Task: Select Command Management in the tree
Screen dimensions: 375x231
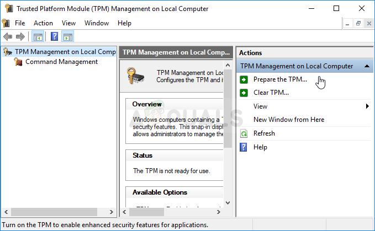Action: point(61,62)
